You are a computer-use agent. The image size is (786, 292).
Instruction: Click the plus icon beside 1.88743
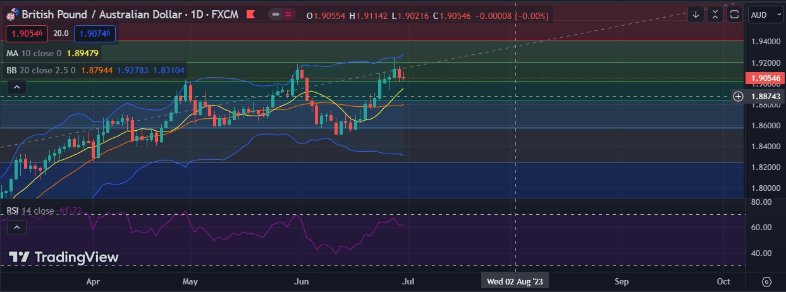[738, 97]
